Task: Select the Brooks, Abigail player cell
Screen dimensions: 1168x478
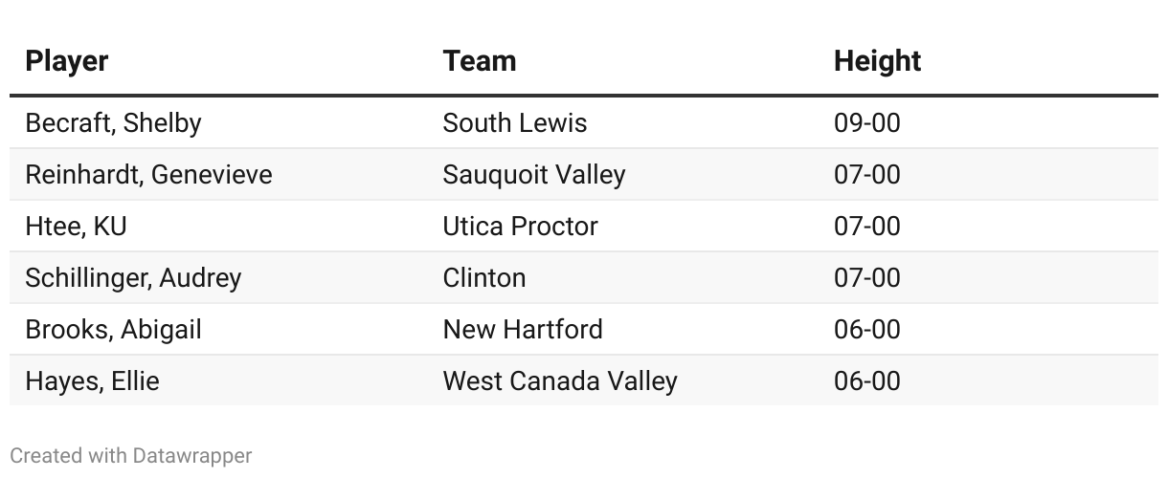Action: [114, 330]
